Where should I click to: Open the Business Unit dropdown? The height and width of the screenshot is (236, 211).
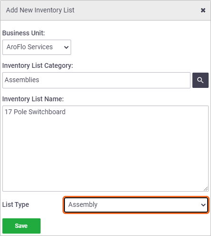(37, 47)
